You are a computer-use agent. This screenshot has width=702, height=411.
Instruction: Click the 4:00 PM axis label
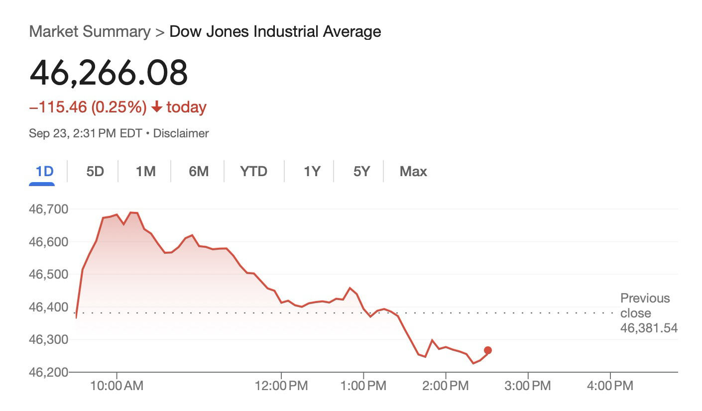pyautogui.click(x=610, y=386)
